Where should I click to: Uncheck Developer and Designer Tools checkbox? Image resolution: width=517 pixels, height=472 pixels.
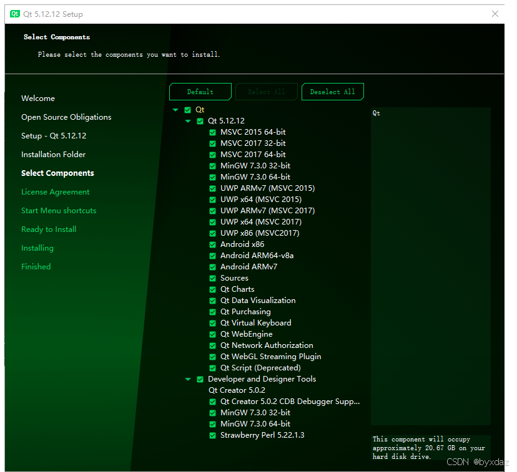point(200,379)
